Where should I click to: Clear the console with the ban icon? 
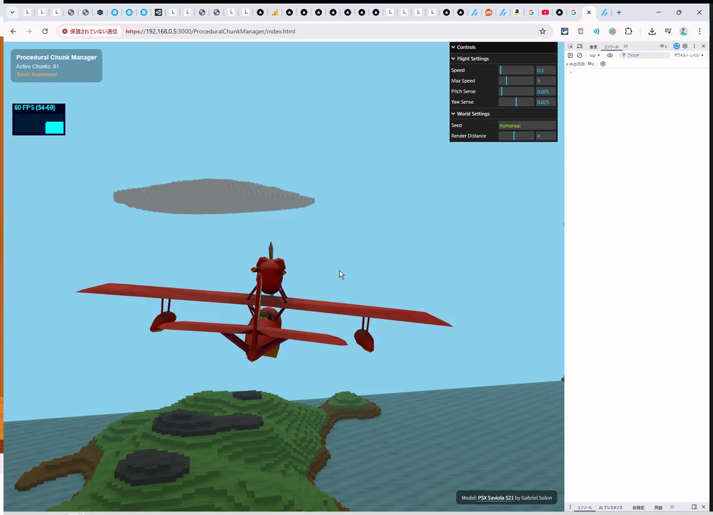point(579,55)
